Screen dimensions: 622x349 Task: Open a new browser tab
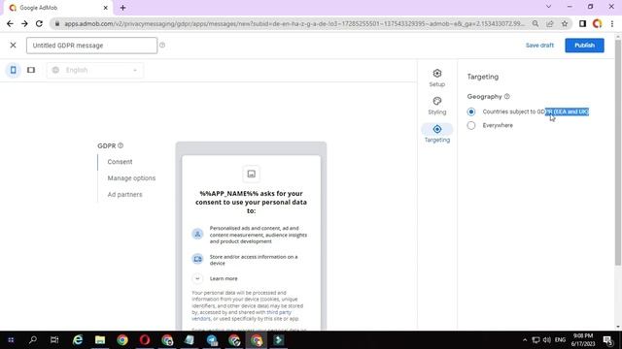coord(123,8)
